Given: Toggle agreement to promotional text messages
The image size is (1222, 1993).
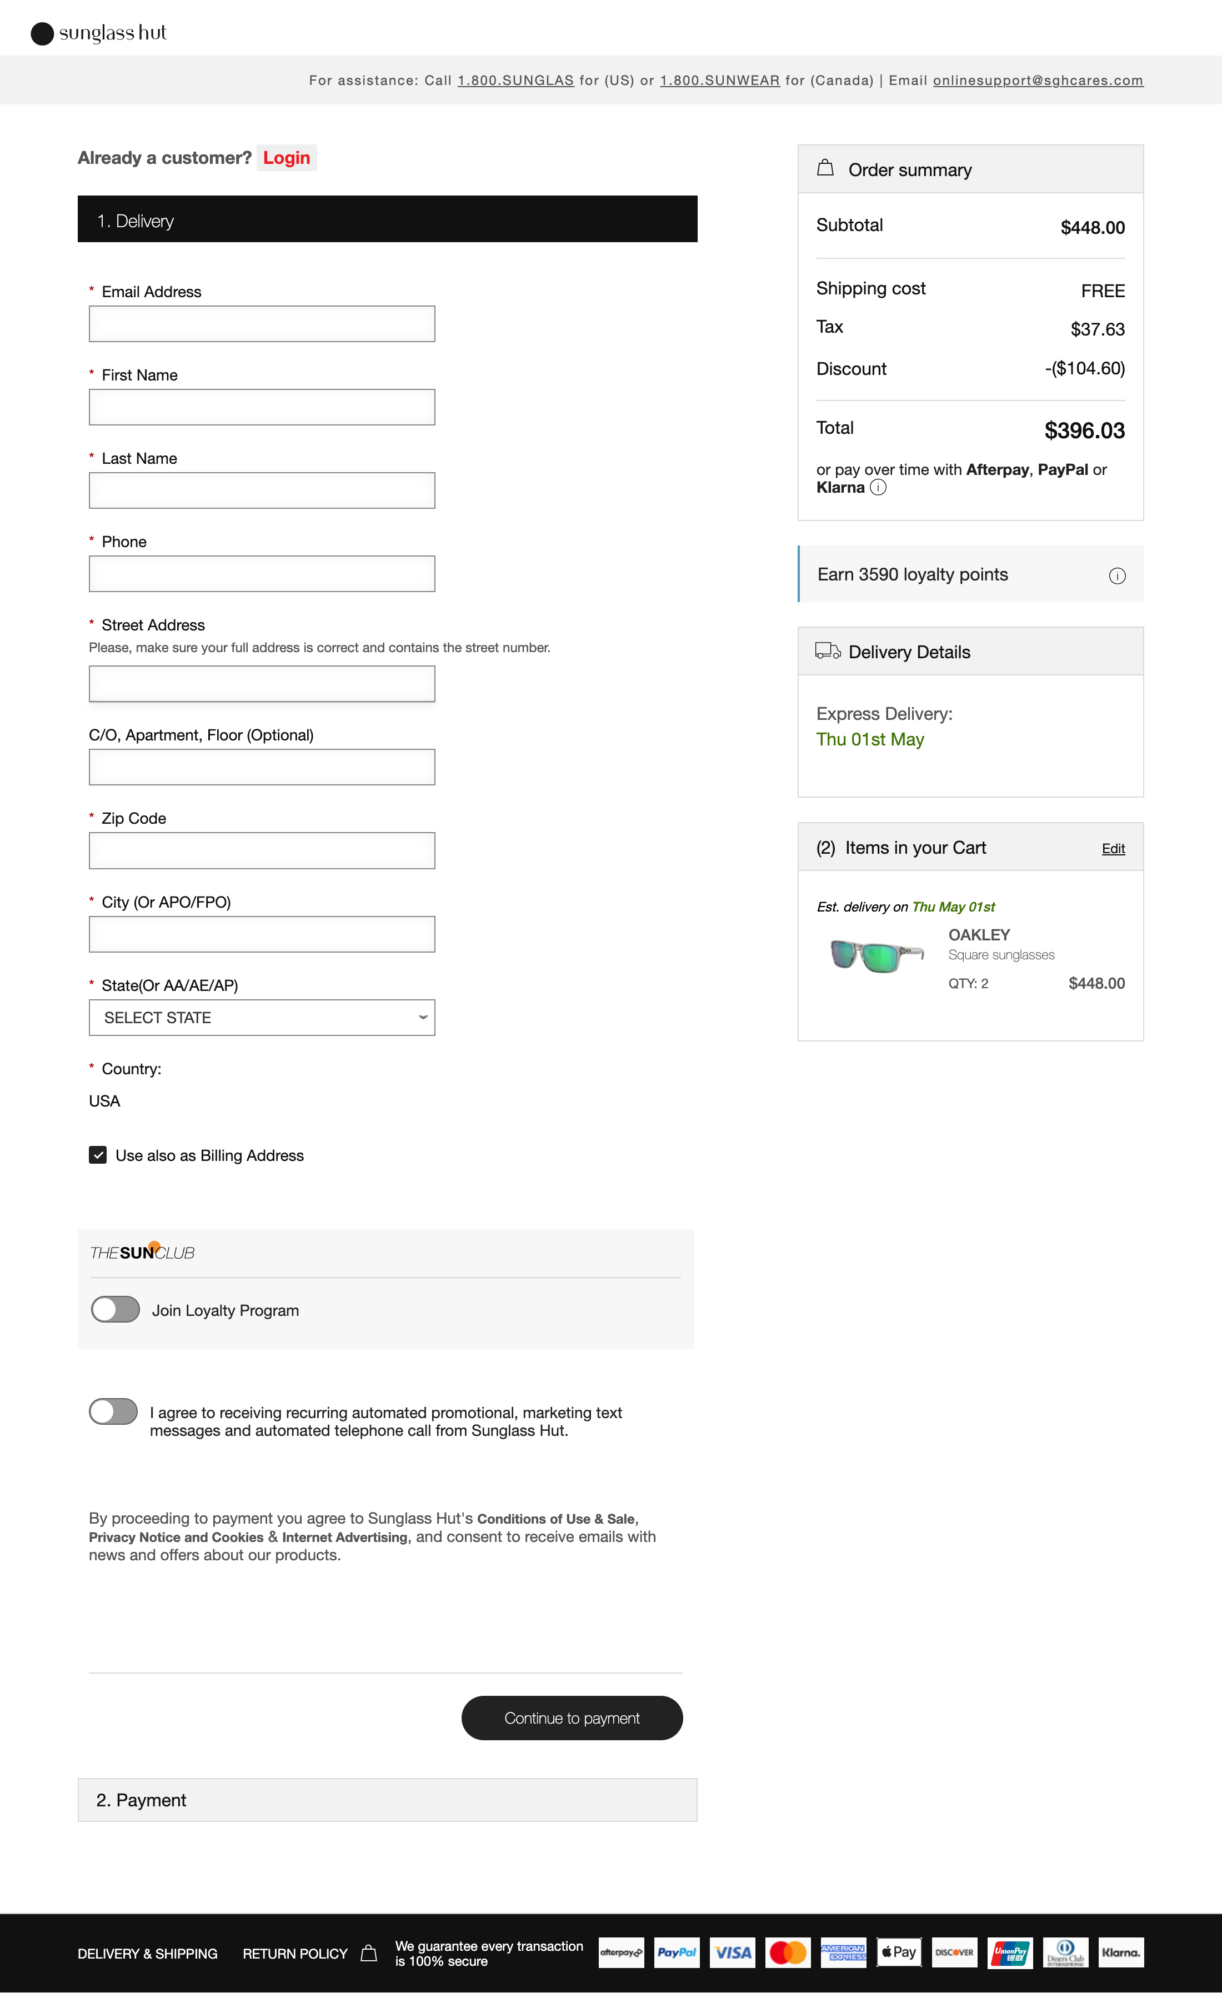Looking at the screenshot, I should coord(112,1411).
